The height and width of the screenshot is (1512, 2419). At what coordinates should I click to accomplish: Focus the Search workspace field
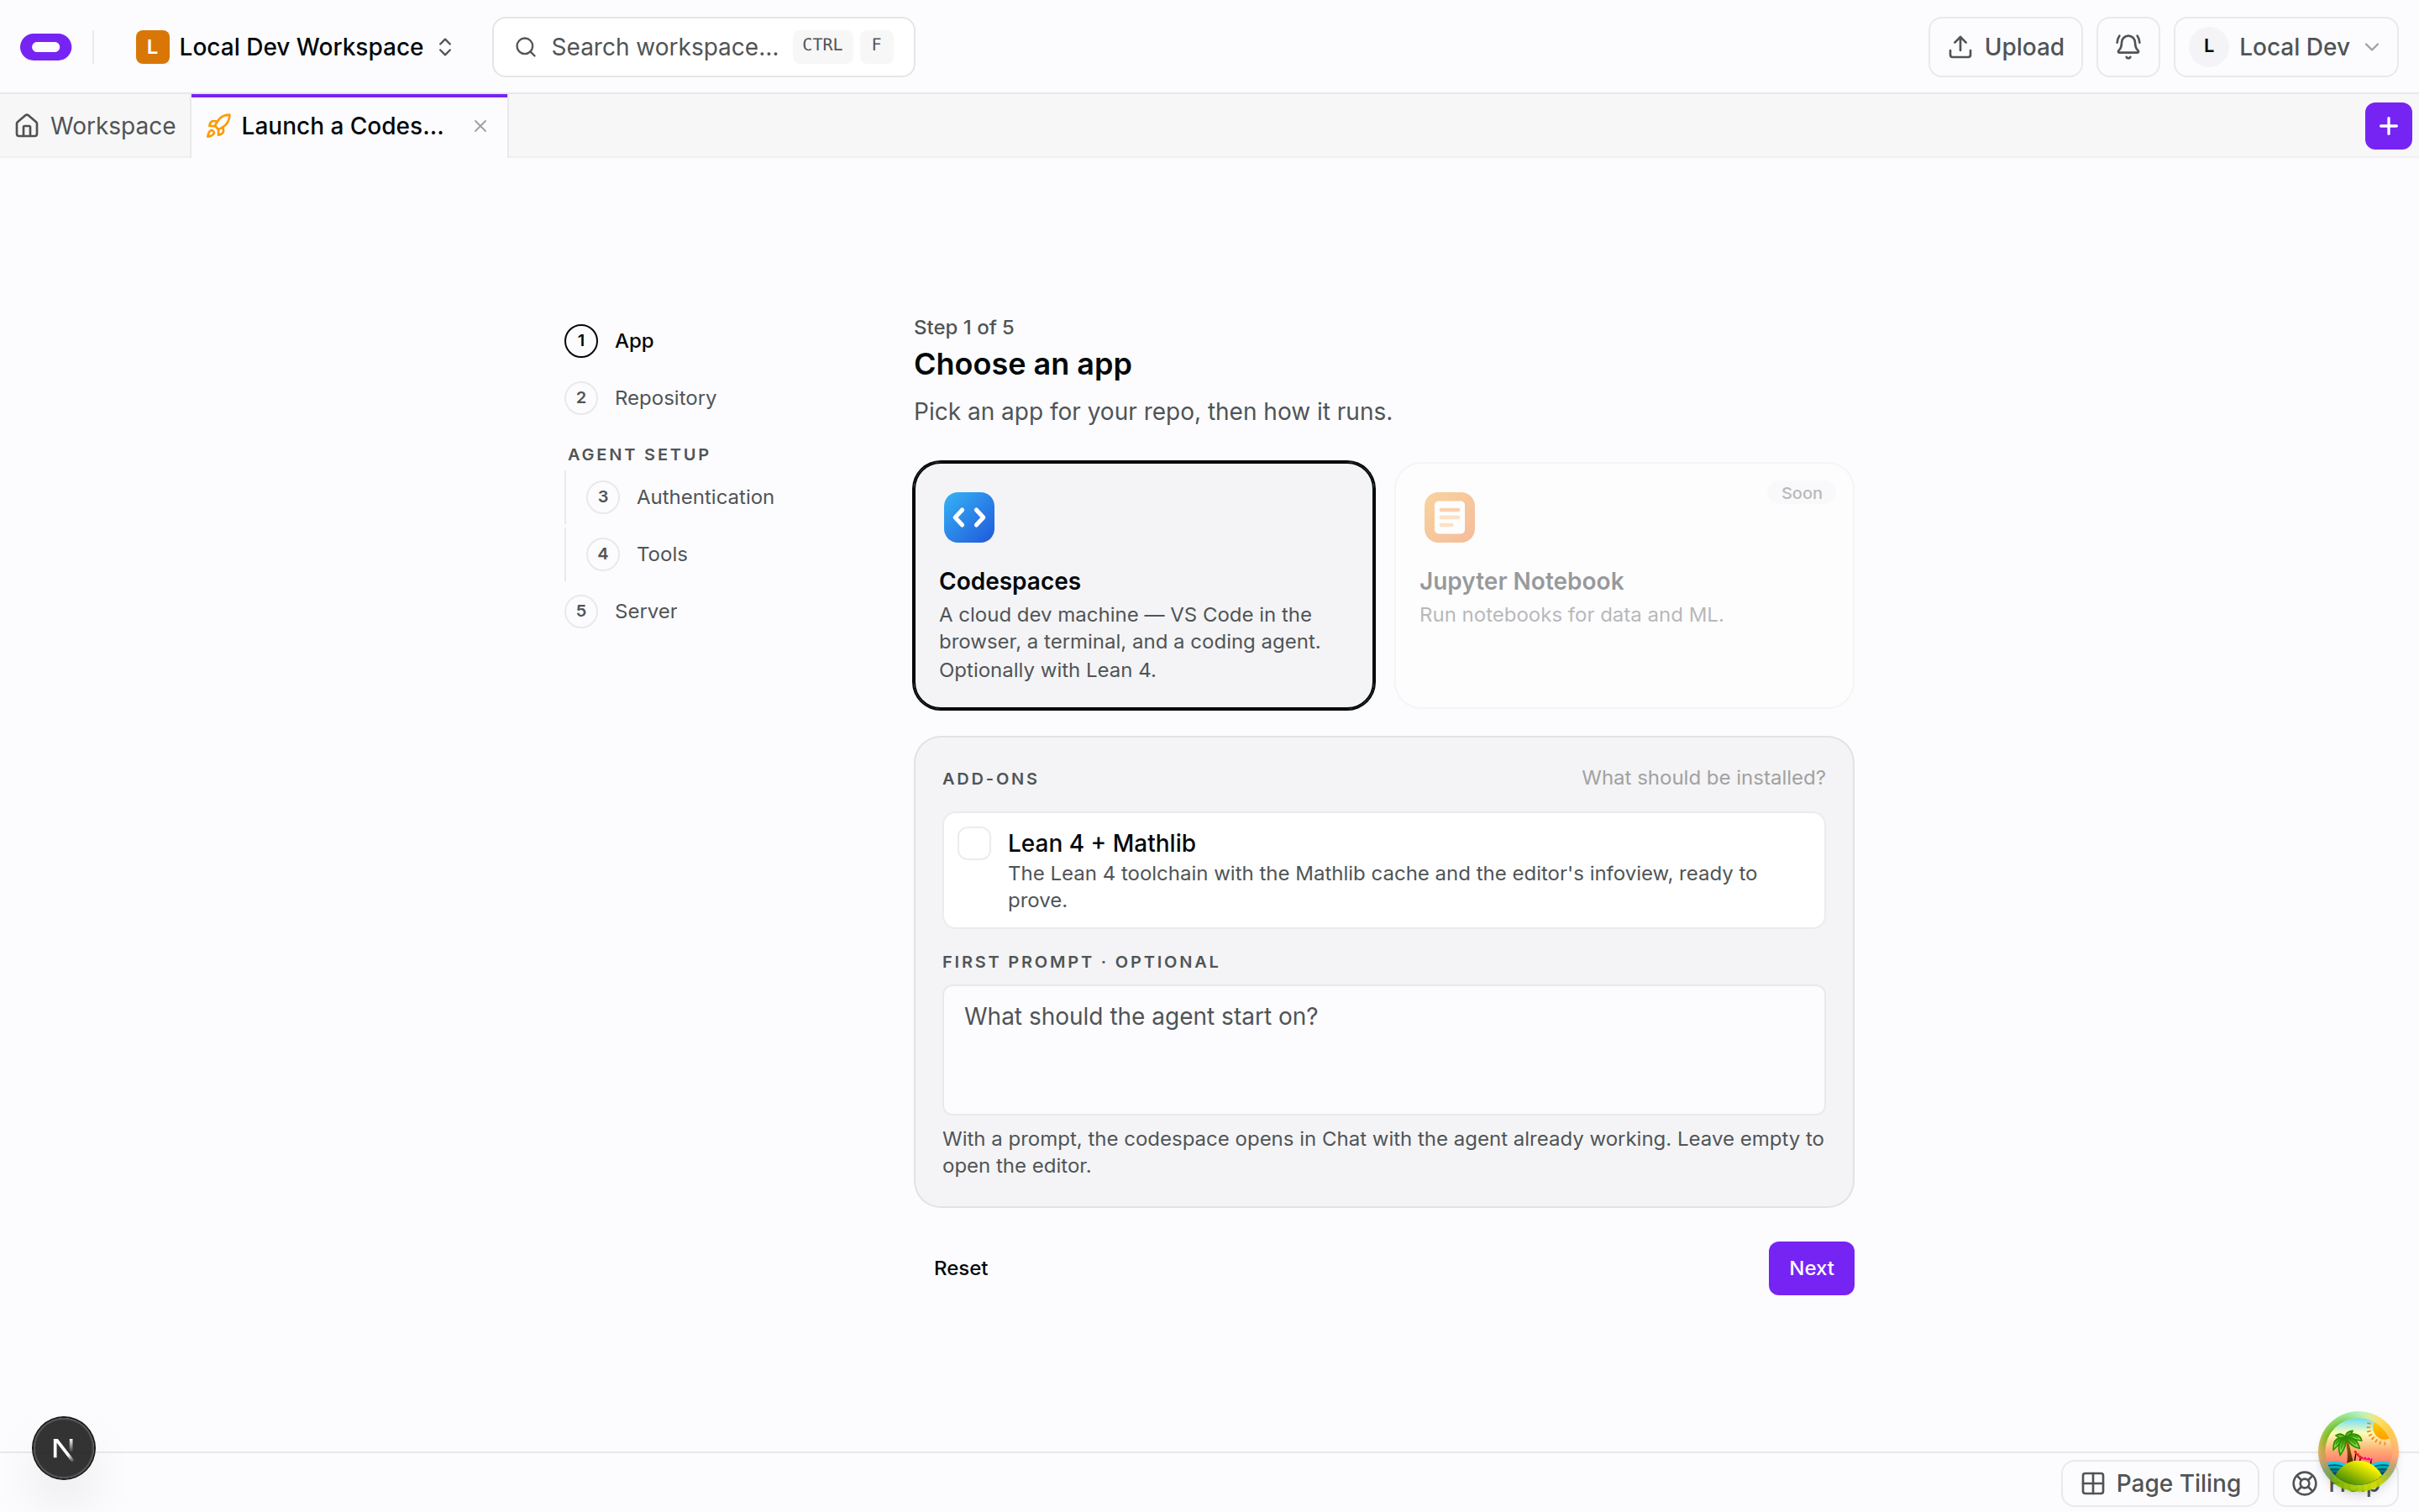pos(703,47)
